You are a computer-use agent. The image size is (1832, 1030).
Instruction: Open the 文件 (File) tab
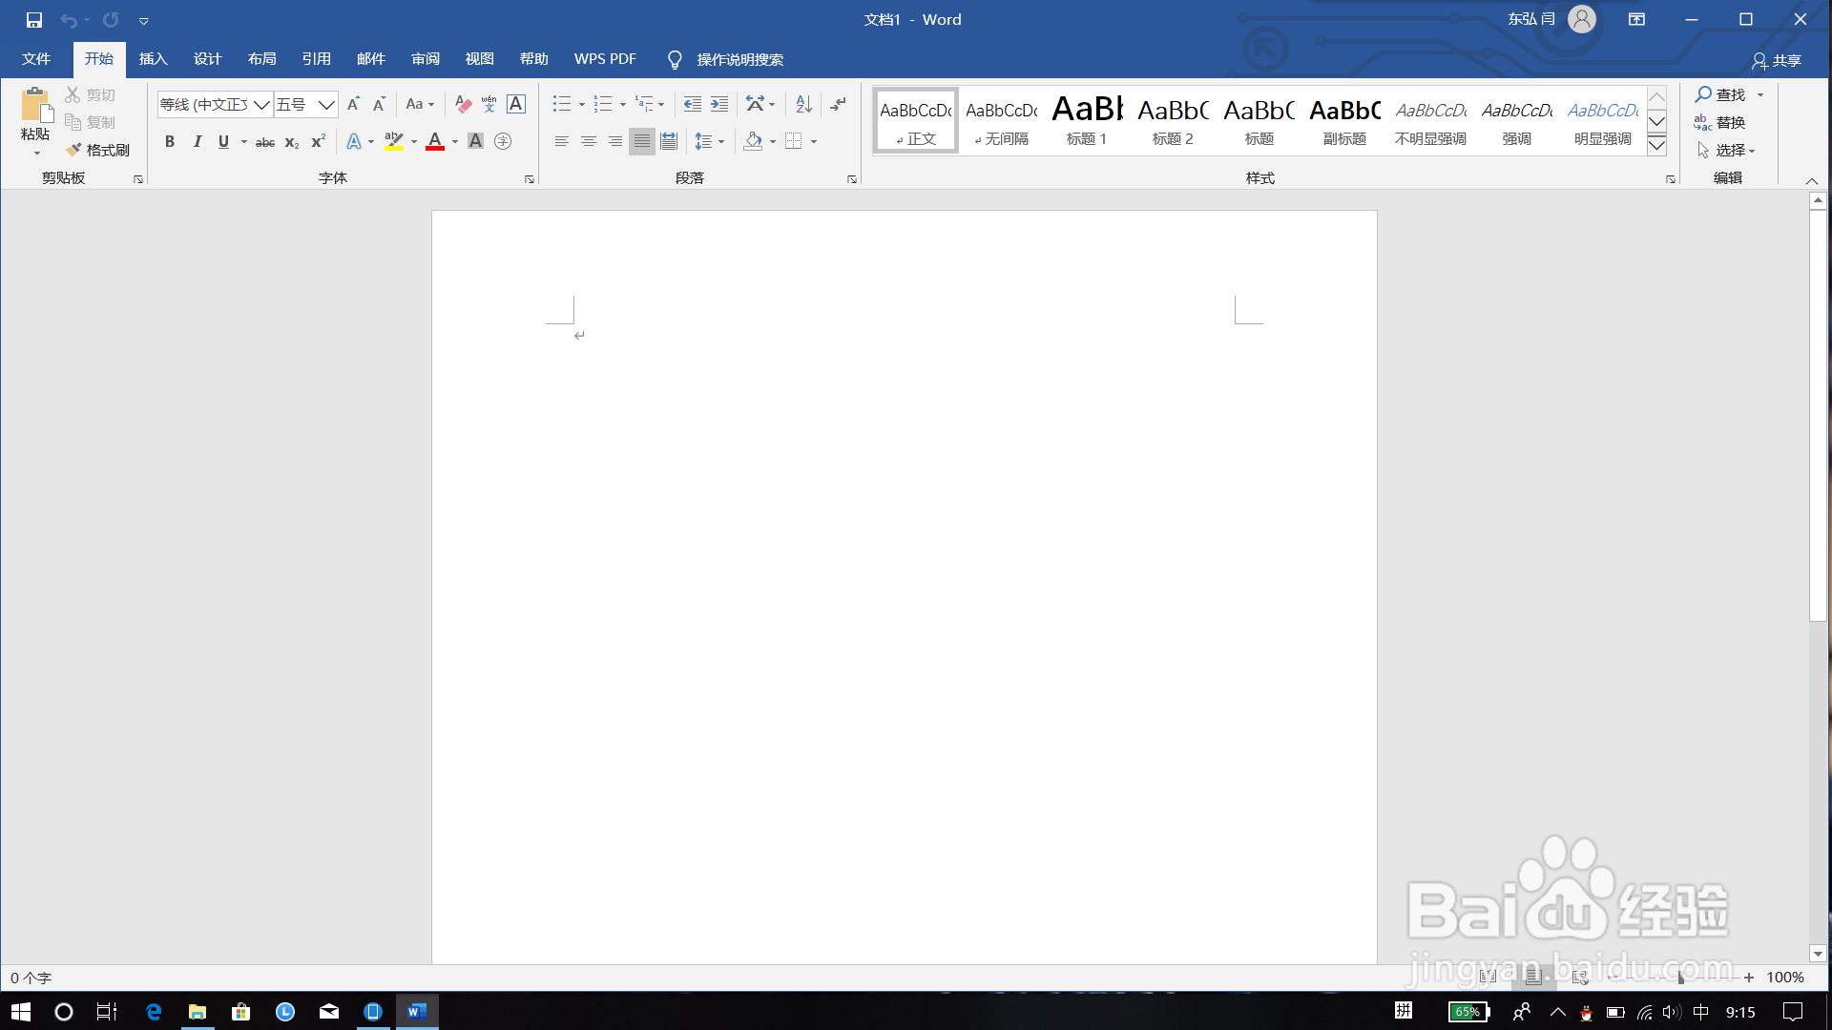[x=36, y=59]
